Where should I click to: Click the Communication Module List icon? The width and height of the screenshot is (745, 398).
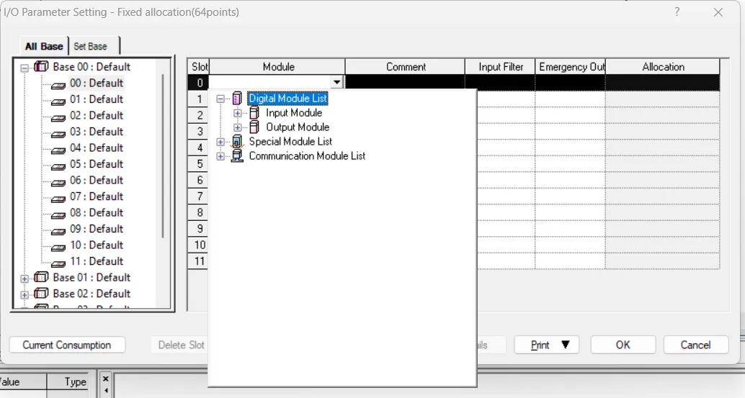(x=237, y=156)
